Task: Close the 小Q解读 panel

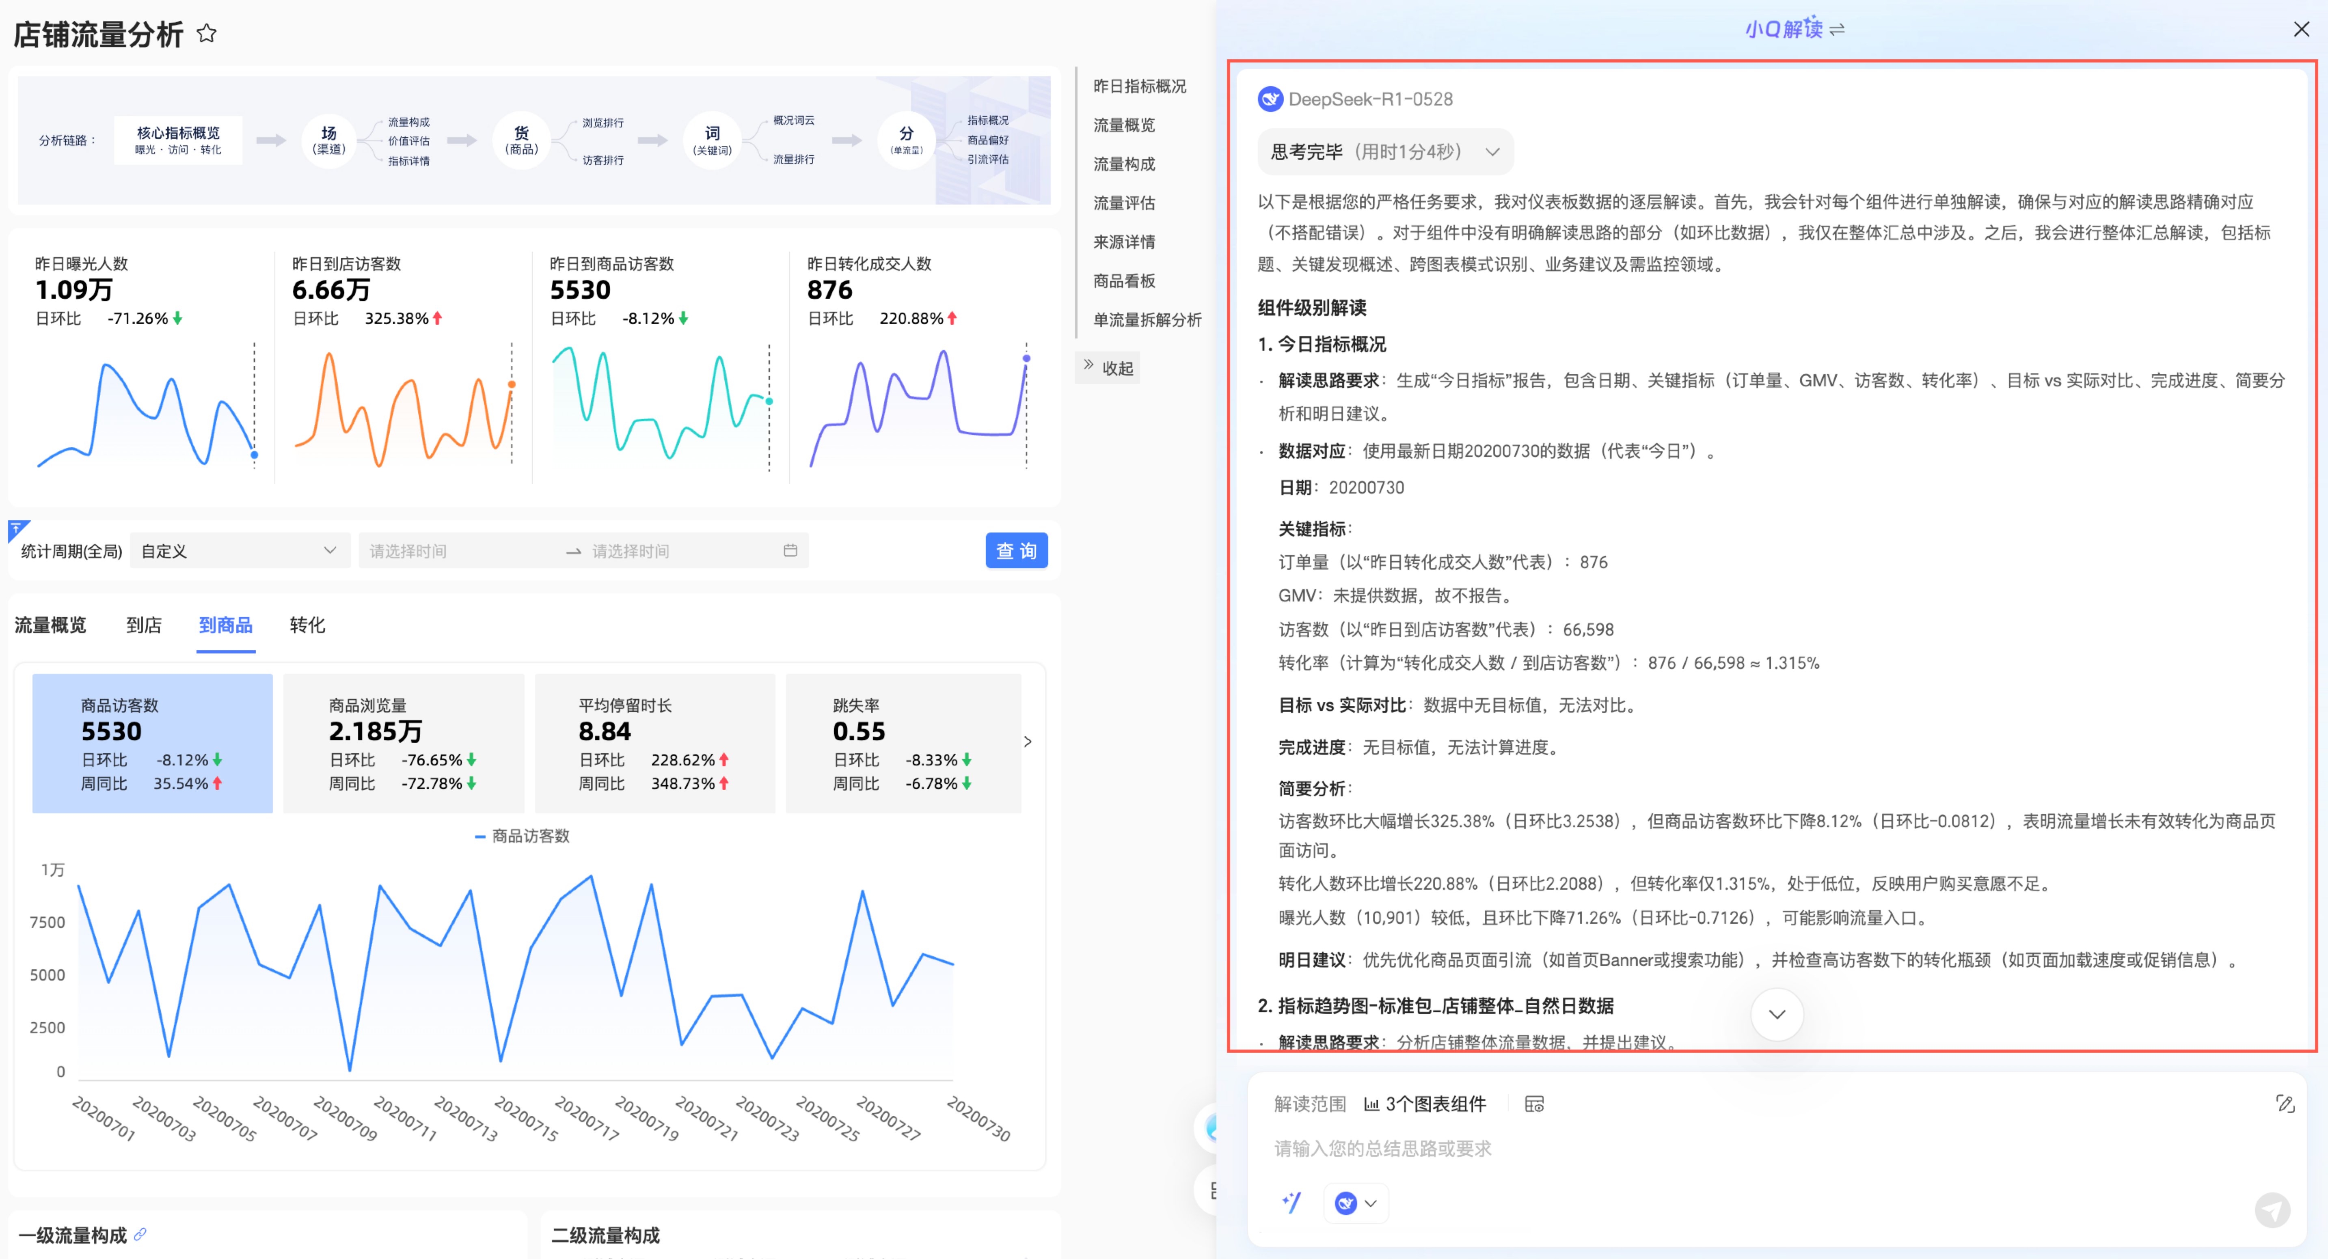Action: [x=2301, y=30]
